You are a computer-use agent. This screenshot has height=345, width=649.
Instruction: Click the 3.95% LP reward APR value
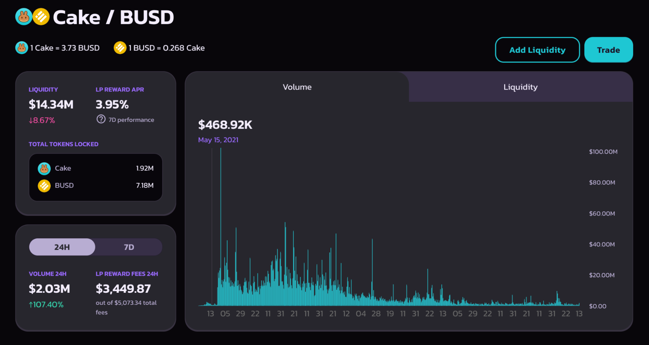[112, 104]
